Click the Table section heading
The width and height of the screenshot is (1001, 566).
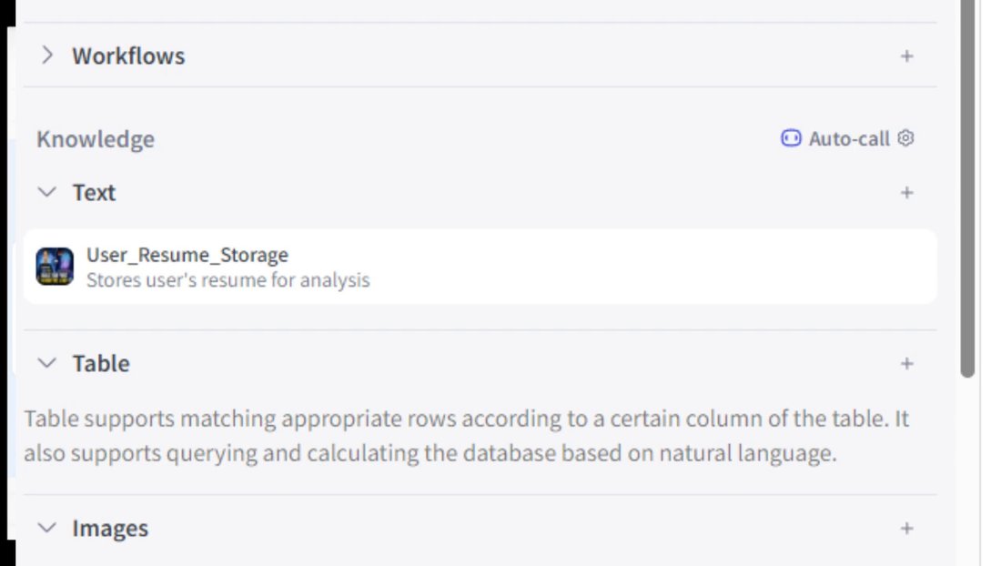(101, 364)
